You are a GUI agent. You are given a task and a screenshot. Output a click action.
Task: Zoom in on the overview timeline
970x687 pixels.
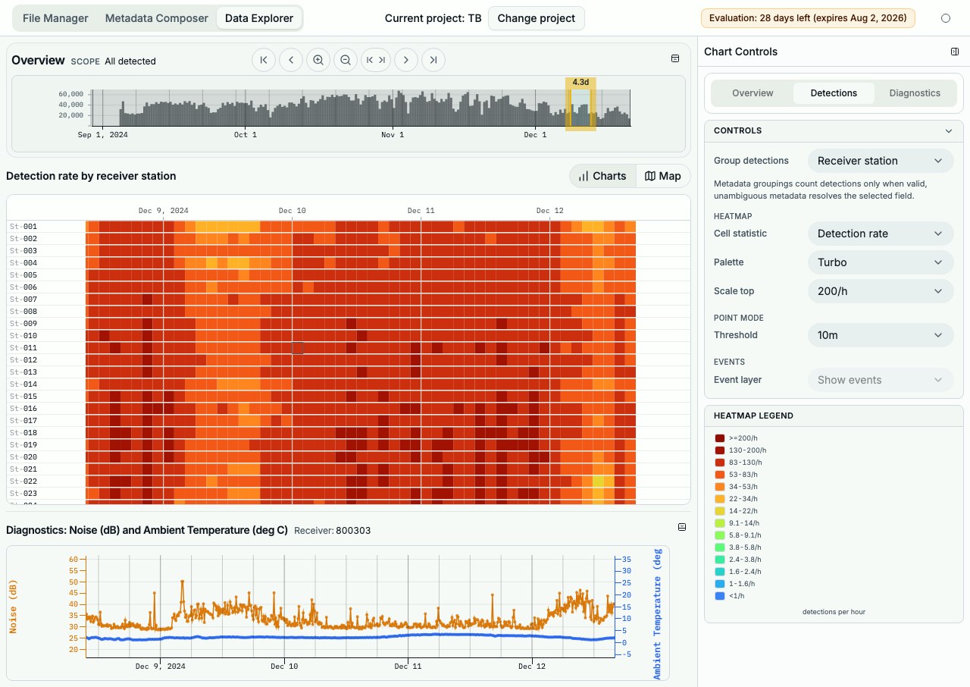pos(318,60)
